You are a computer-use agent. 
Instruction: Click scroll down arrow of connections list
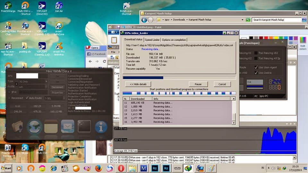pyautogui.click(x=234, y=123)
